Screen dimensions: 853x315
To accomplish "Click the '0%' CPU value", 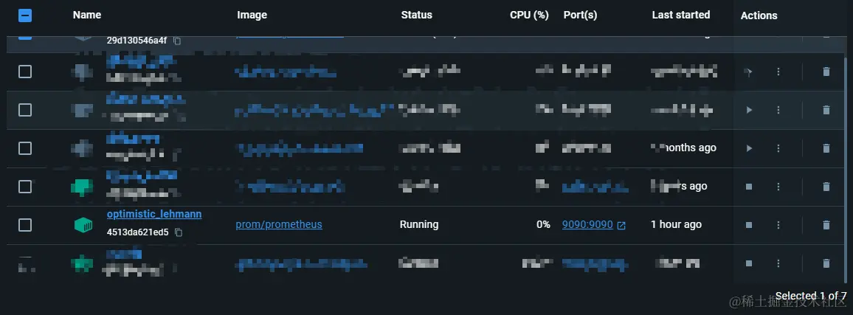I will 544,225.
